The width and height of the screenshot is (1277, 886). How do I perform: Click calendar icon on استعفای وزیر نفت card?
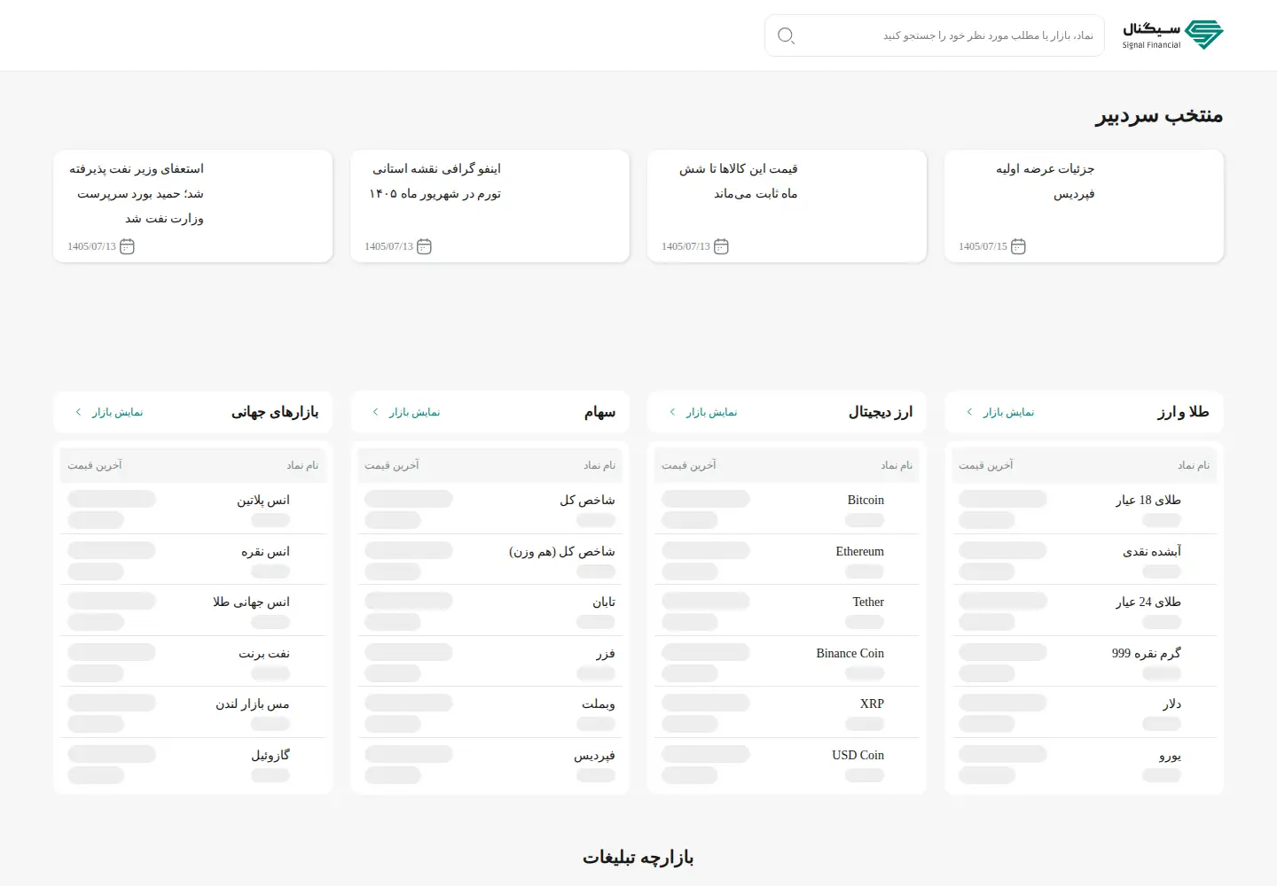tap(127, 246)
